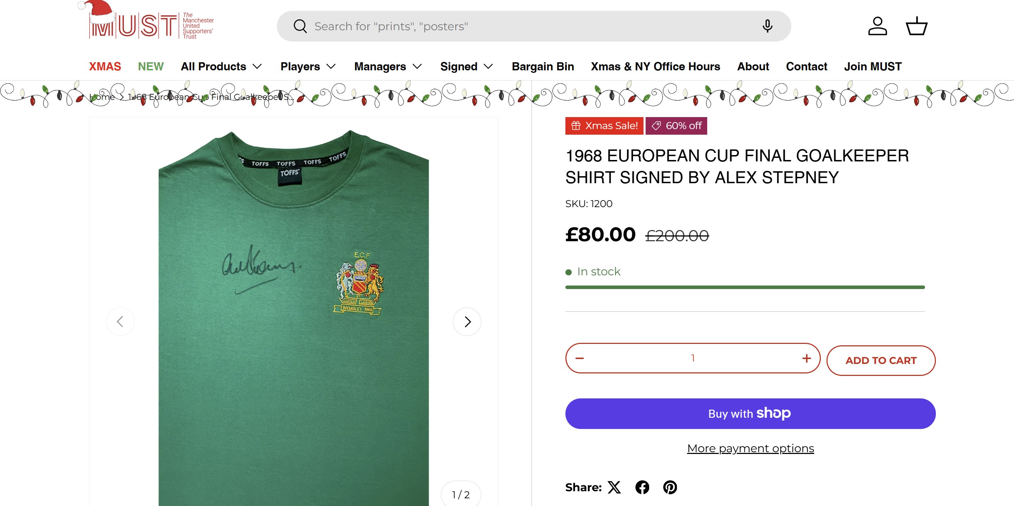
Task: Decrease quantity with minus button
Action: point(579,358)
